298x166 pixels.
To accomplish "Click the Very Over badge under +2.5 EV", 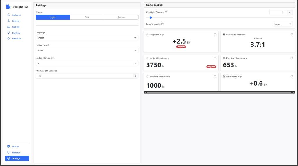I will 181,47.
